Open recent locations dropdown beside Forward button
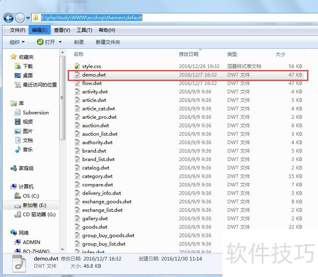 click(x=28, y=18)
